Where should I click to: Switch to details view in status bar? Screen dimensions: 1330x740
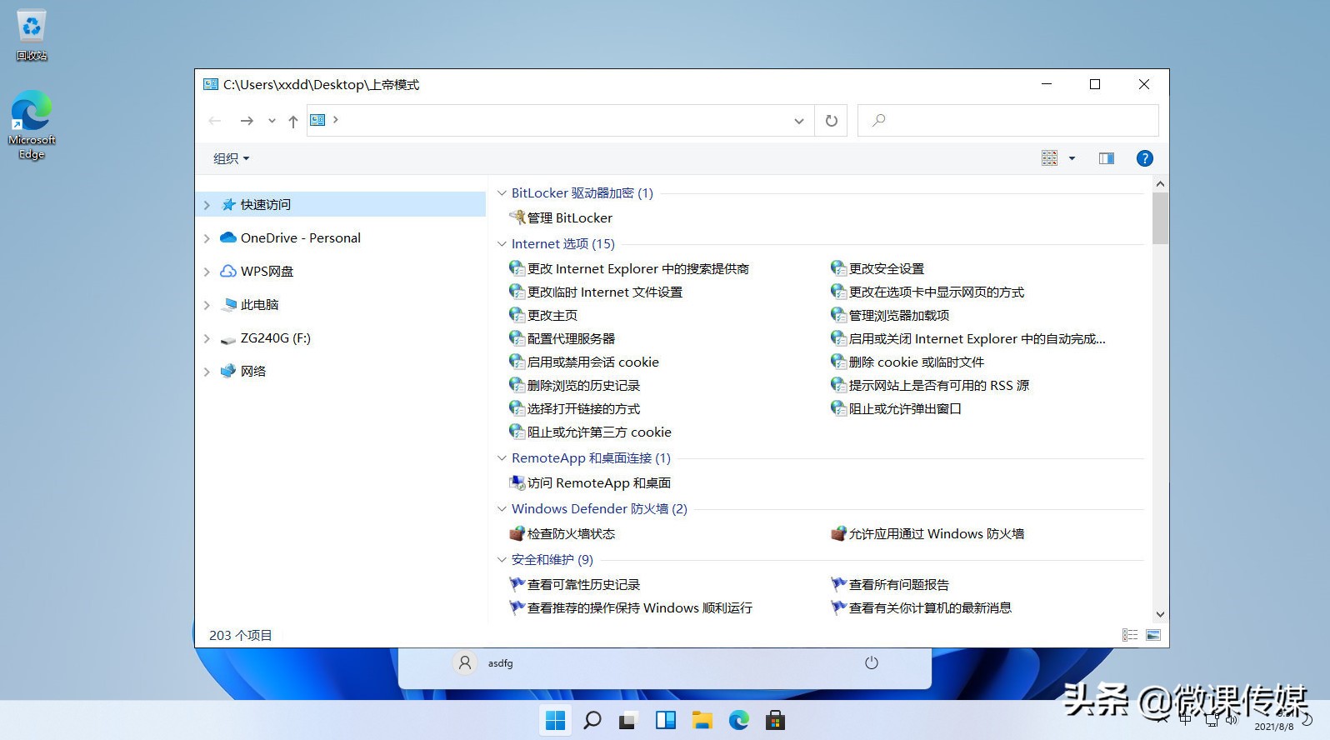[1130, 635]
